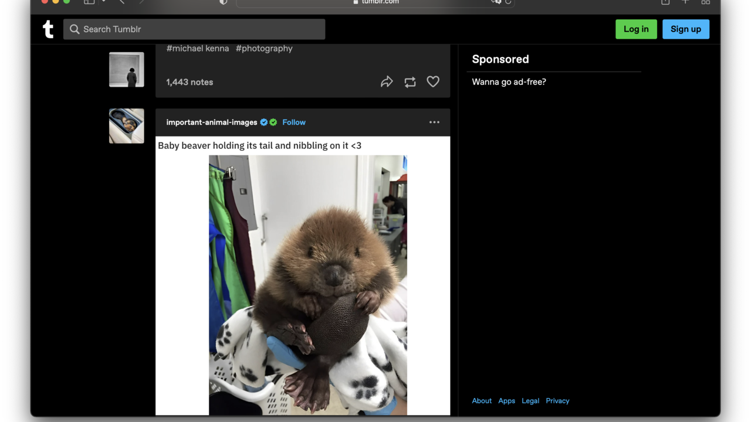Share the michael kenna post
Image resolution: width=751 pixels, height=422 pixels.
pos(387,82)
